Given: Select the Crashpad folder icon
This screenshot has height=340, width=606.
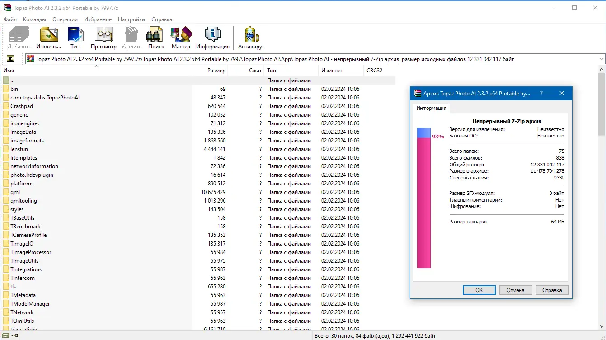Looking at the screenshot, I should (x=6, y=106).
